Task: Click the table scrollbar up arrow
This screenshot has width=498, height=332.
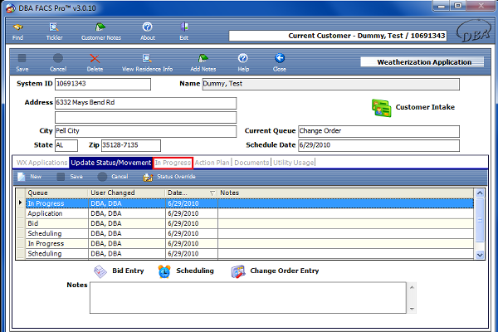Action: coord(480,193)
